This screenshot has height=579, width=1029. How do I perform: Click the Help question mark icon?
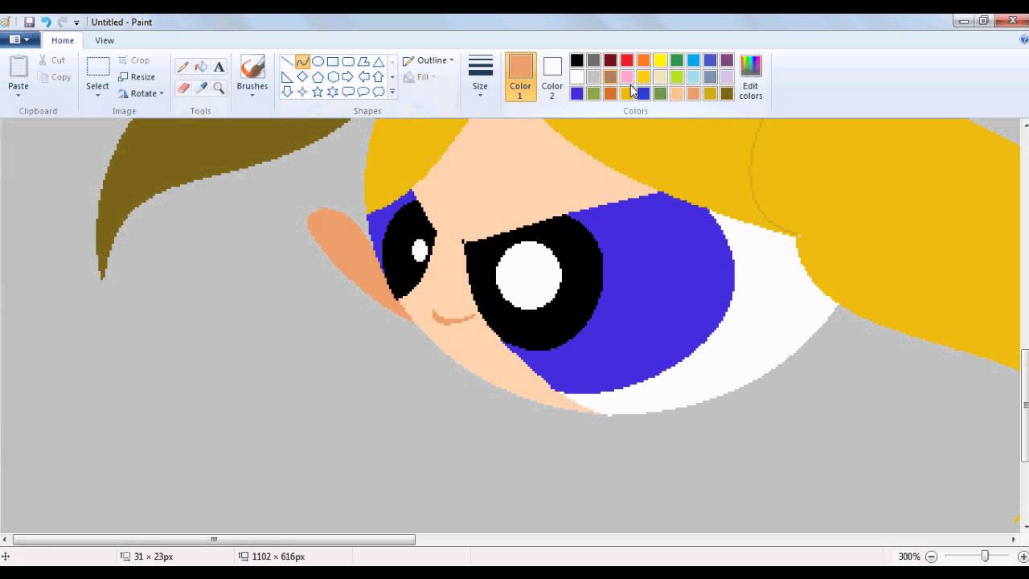click(x=1023, y=39)
